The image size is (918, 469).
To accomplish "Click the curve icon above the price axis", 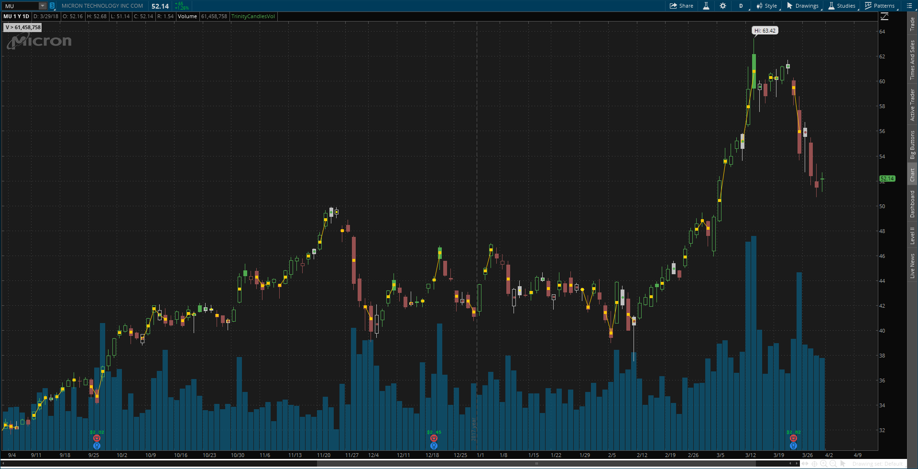I will tap(885, 16).
